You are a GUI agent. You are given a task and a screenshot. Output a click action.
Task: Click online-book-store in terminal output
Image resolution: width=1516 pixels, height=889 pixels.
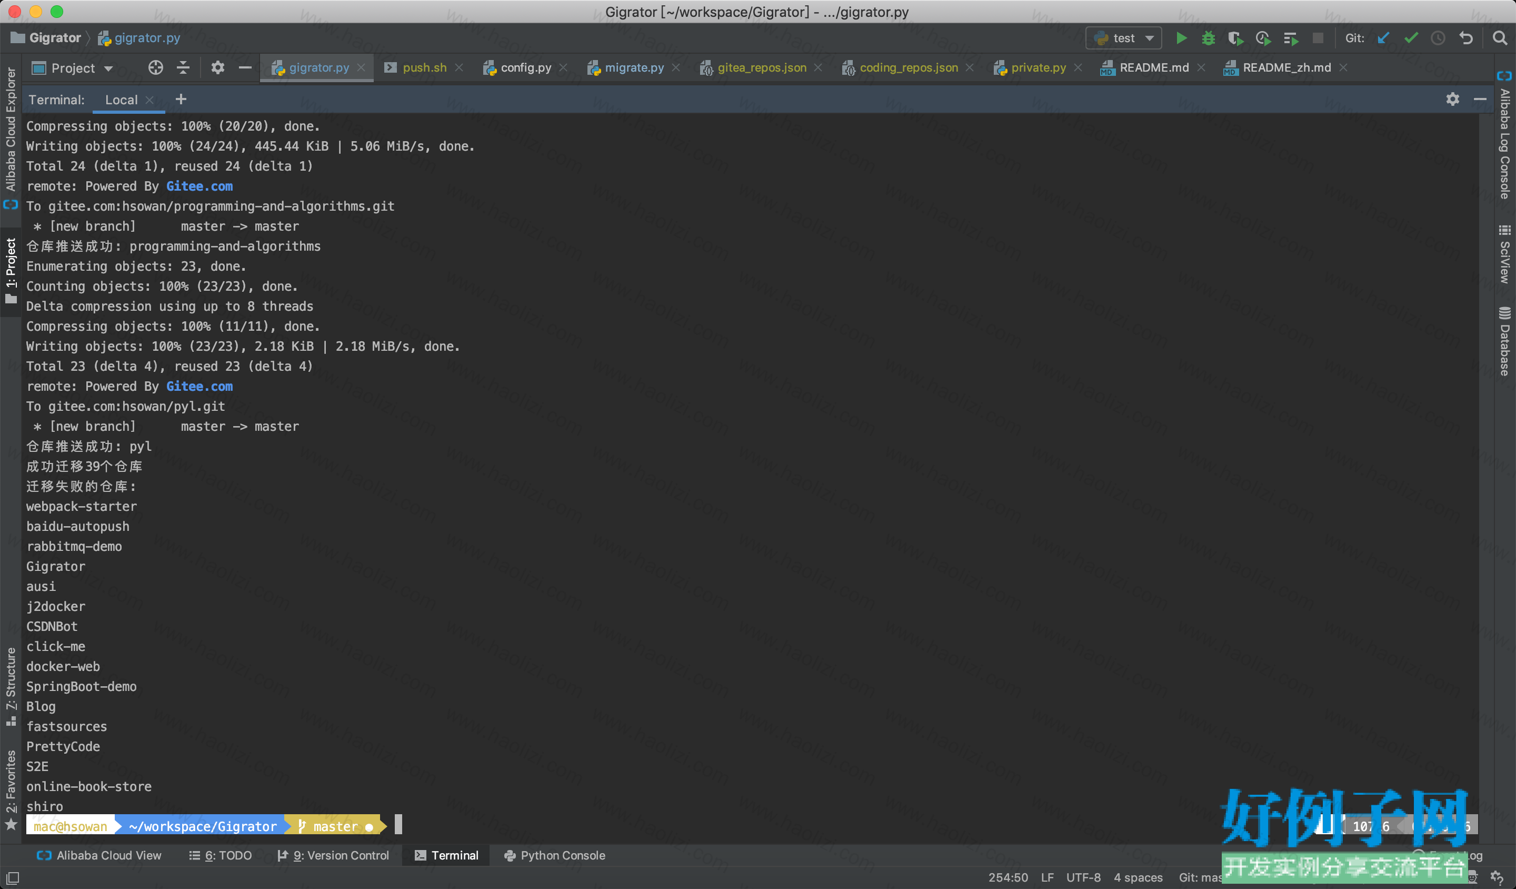click(x=89, y=786)
